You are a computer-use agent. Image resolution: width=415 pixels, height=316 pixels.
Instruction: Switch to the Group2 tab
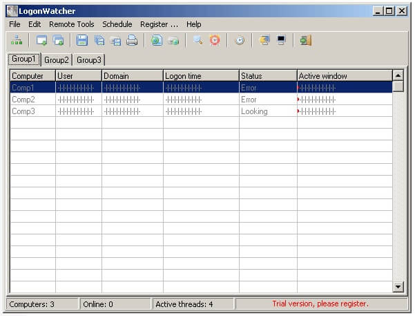(x=57, y=60)
